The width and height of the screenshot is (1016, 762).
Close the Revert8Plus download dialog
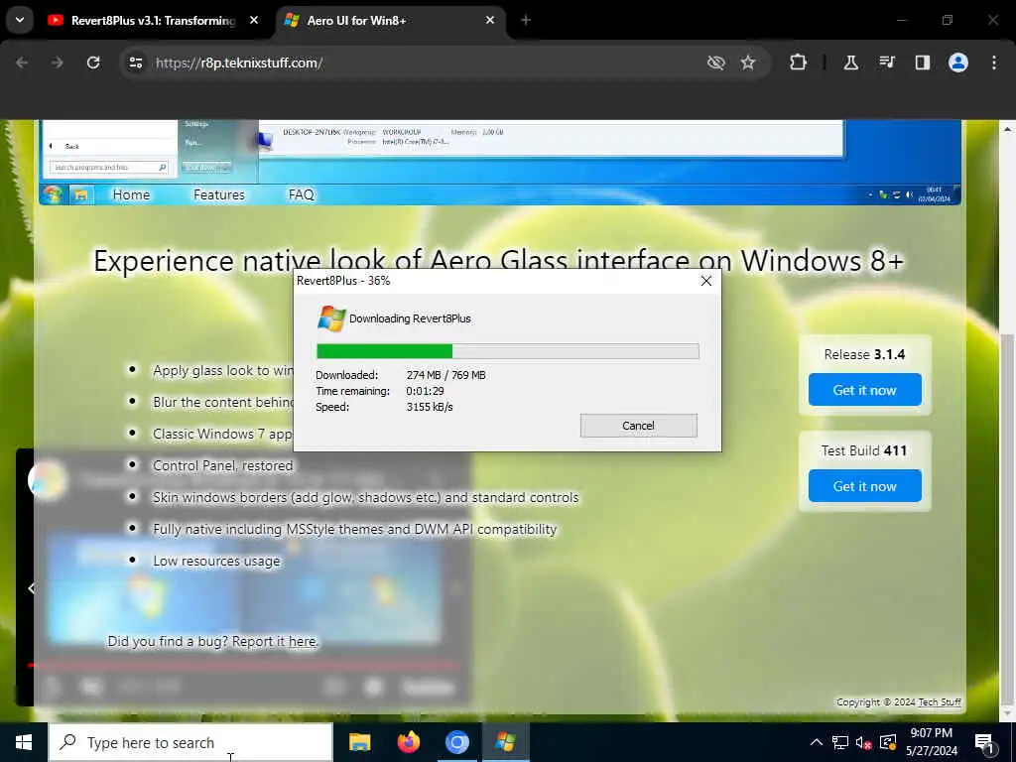click(705, 281)
